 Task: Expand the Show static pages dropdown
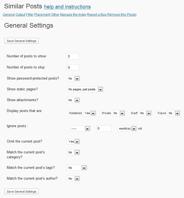point(85,89)
